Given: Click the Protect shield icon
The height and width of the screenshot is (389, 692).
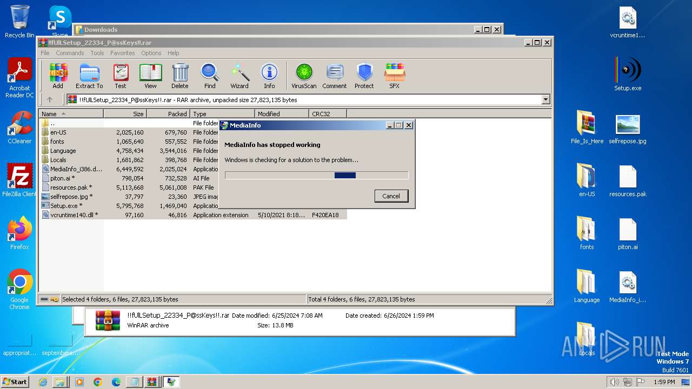Looking at the screenshot, I should [x=364, y=76].
